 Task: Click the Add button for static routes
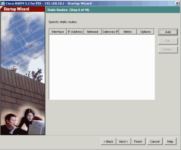pos(168,32)
